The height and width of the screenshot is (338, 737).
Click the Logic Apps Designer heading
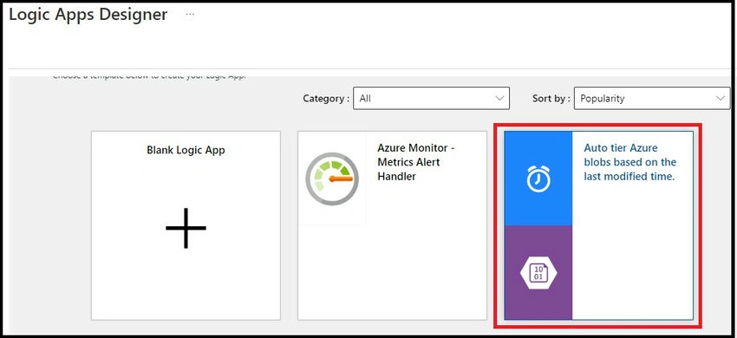pyautogui.click(x=88, y=15)
